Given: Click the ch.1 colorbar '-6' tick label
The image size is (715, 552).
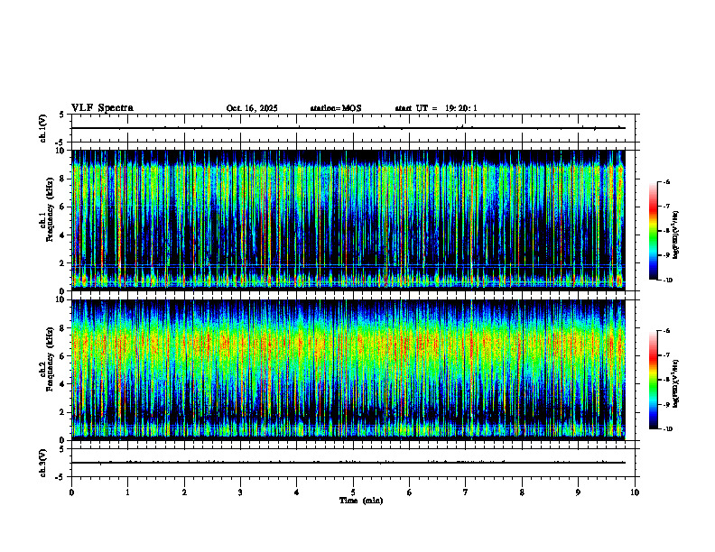Looking at the screenshot, I should [x=666, y=181].
